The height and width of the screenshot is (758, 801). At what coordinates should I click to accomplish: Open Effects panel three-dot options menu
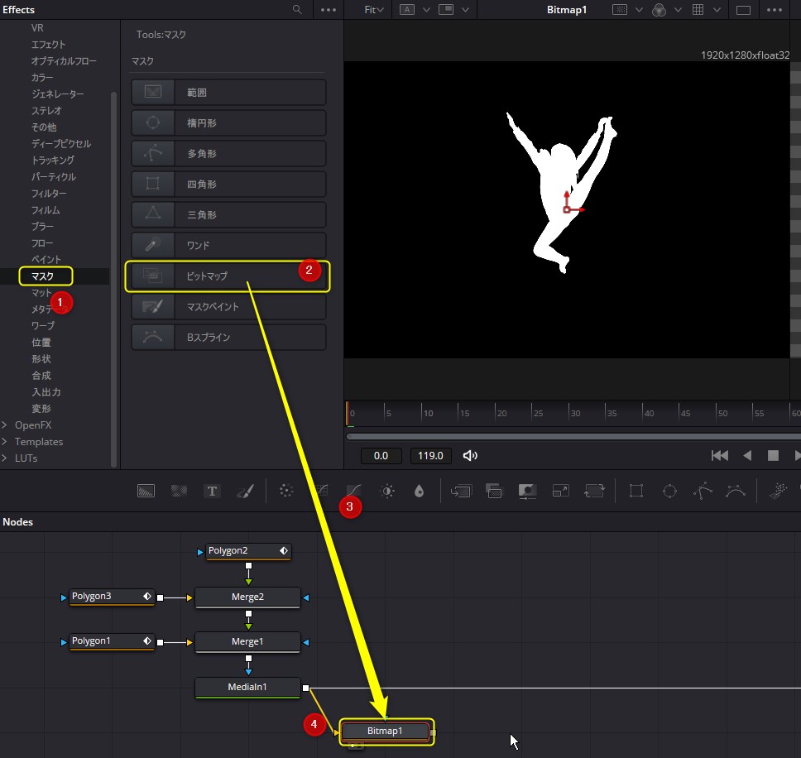[328, 10]
